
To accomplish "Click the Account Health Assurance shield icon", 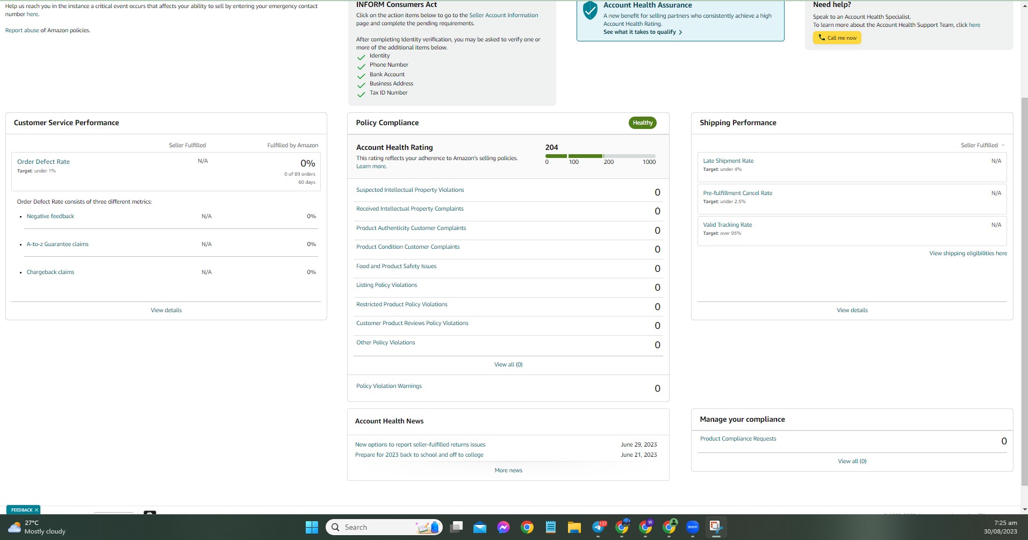I will tap(590, 10).
